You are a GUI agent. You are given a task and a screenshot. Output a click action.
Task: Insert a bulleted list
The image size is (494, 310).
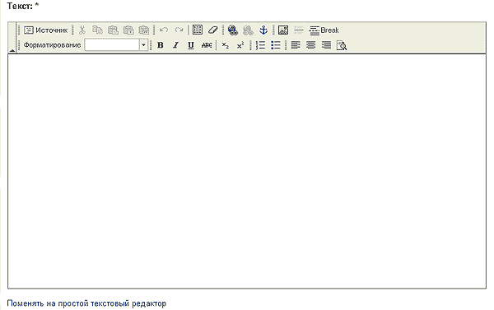tap(276, 45)
